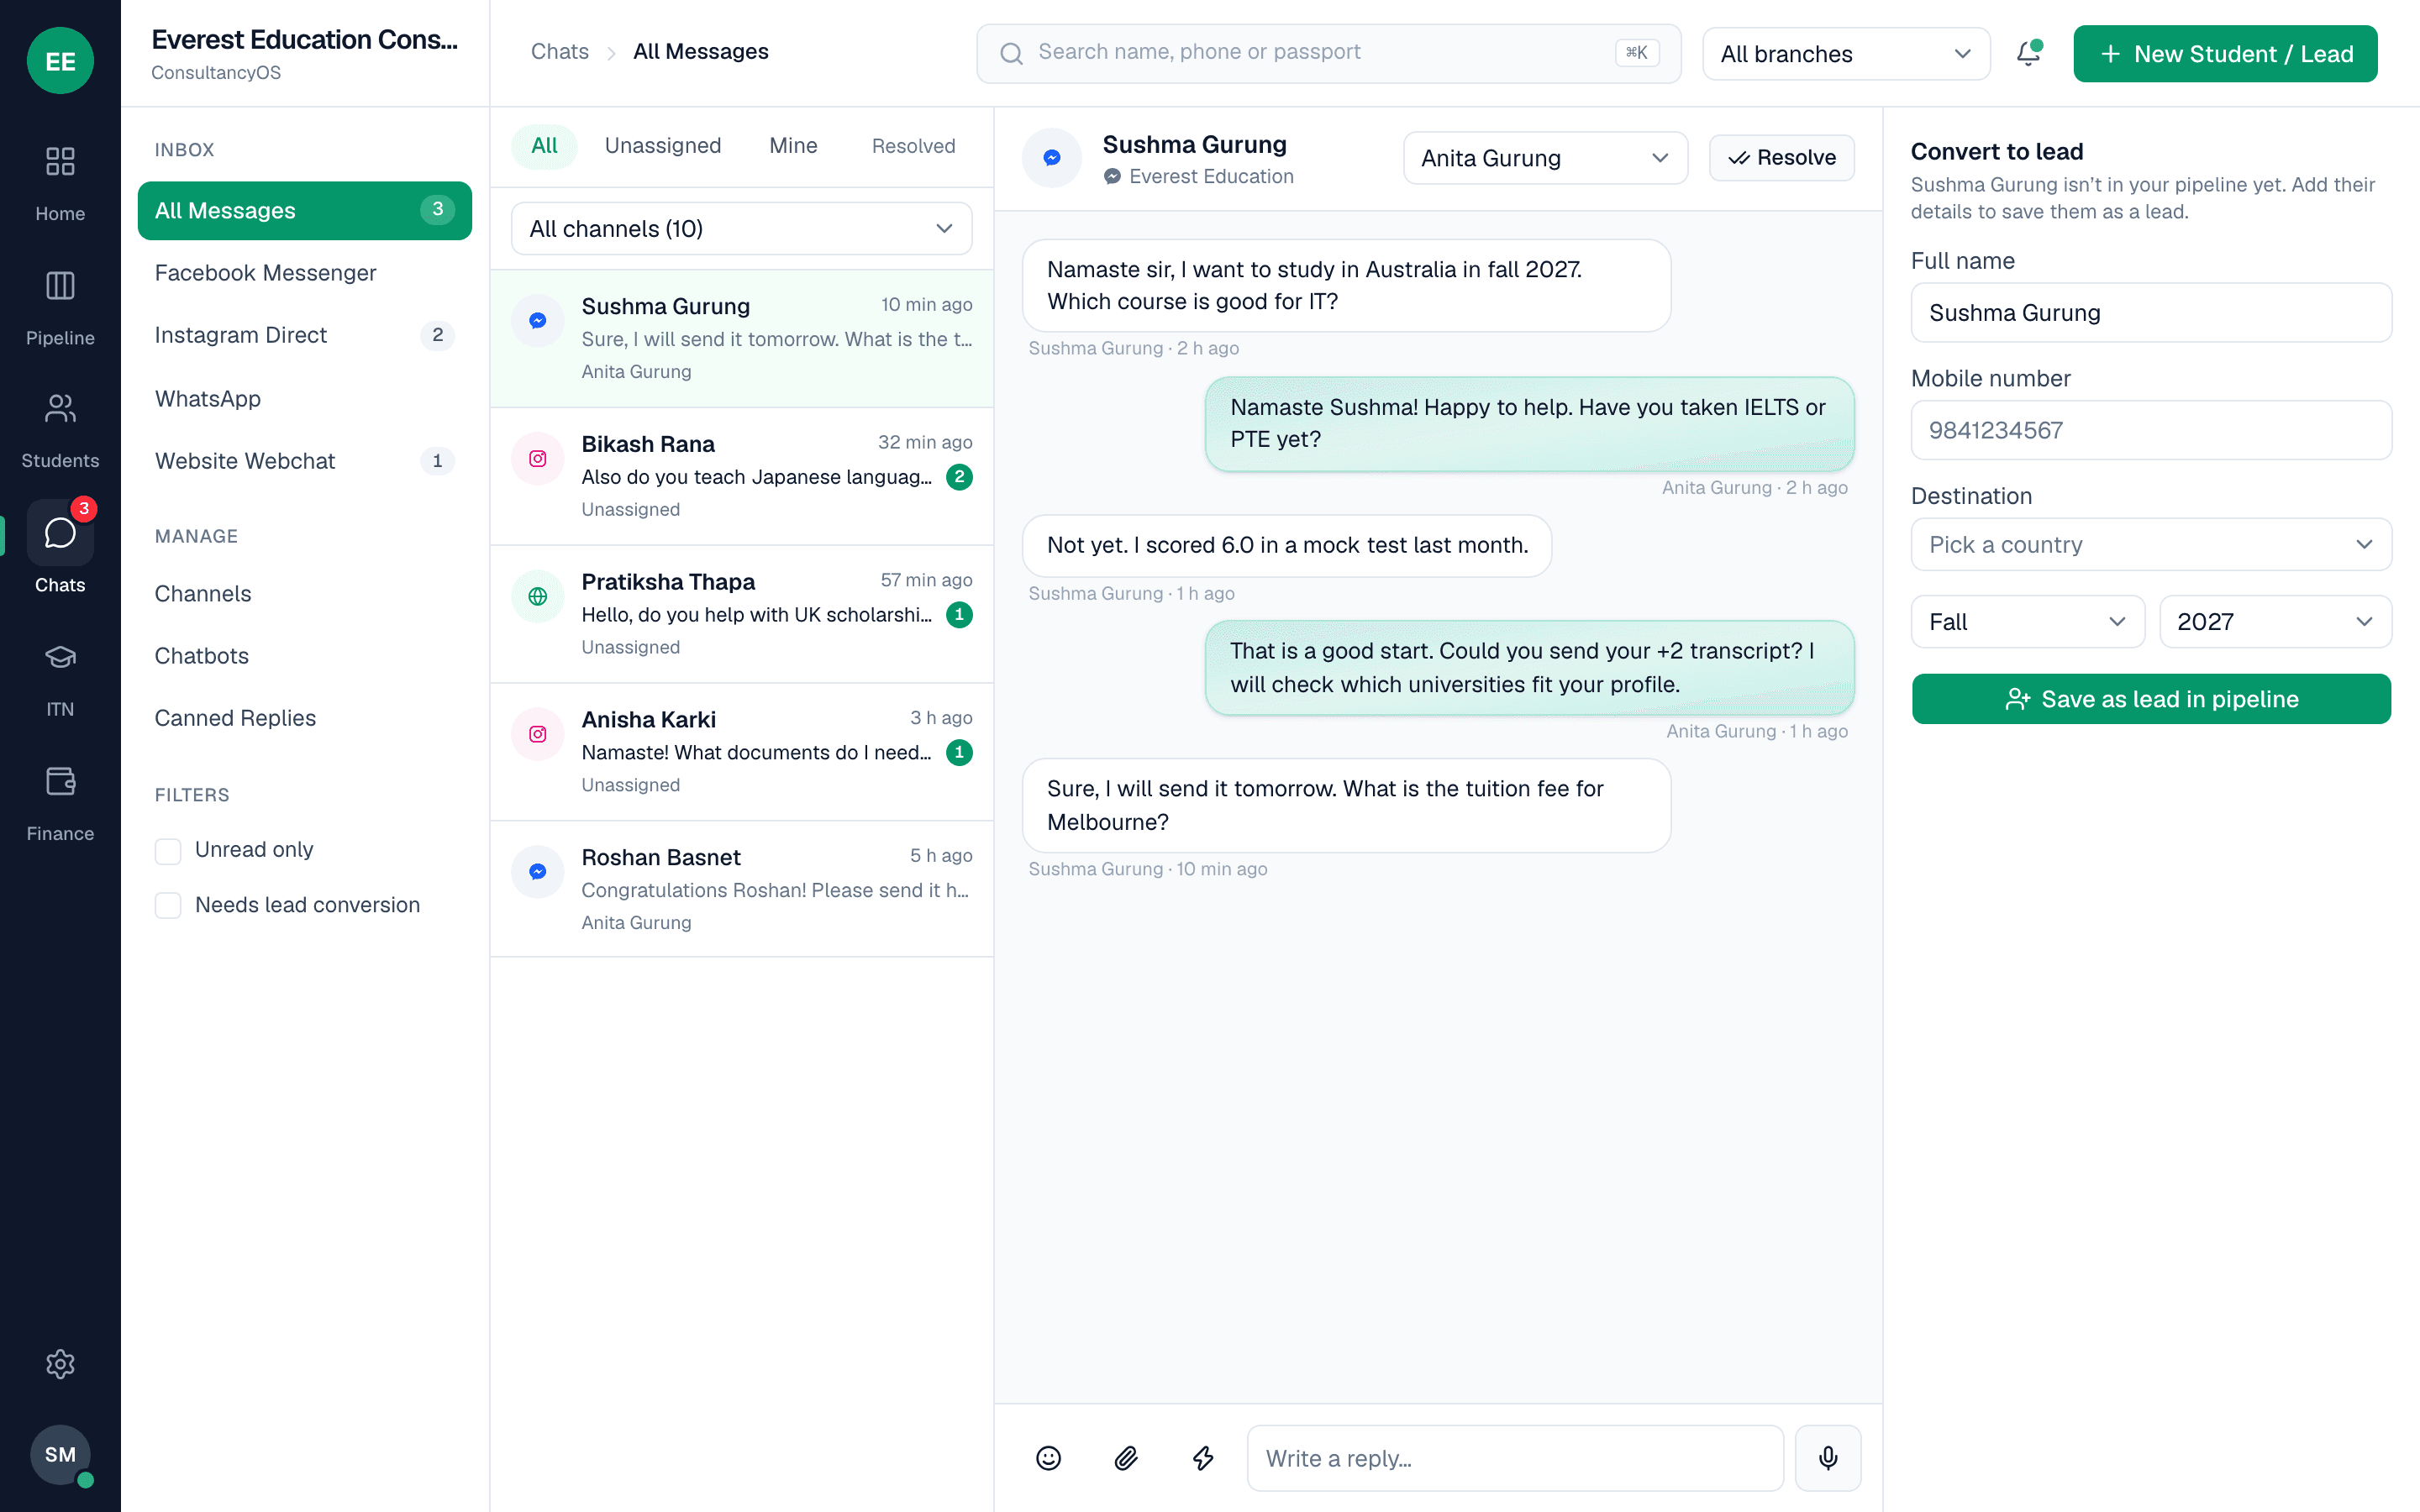Open All branches dropdown
This screenshot has width=2420, height=1512.
click(x=1846, y=54)
